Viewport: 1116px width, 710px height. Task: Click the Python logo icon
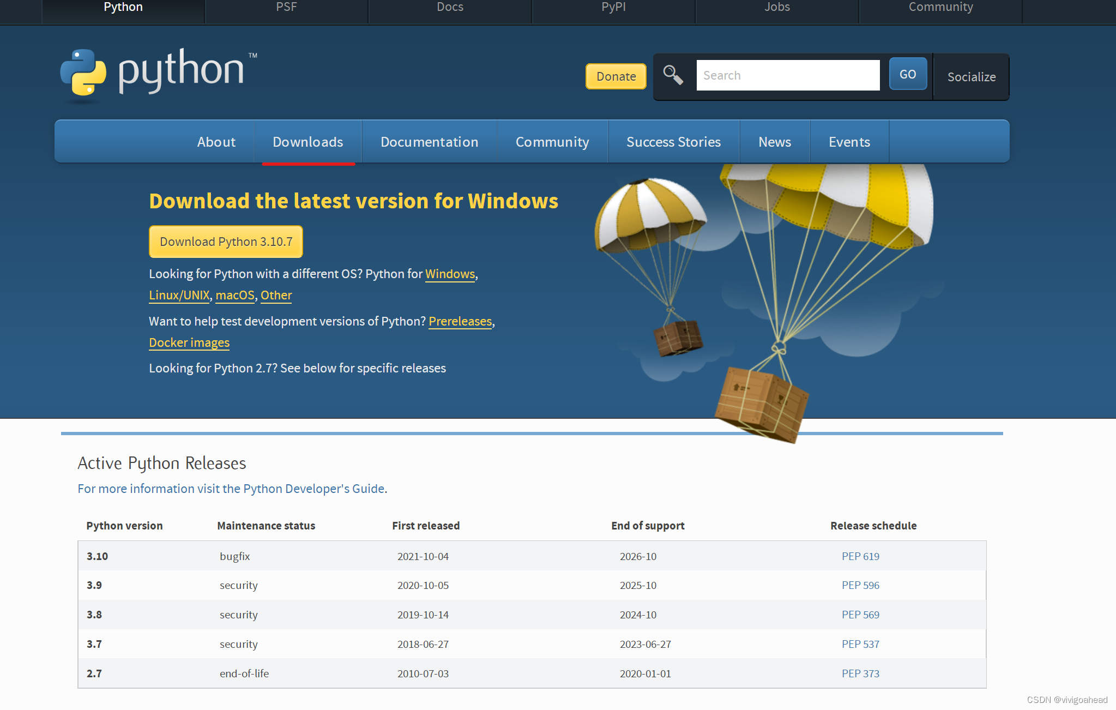[83, 73]
